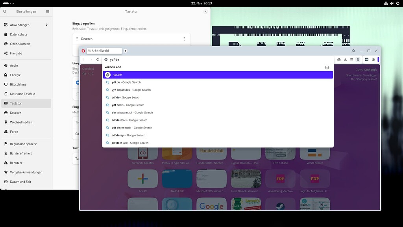This screenshot has height=227, width=403.
Task: Open the Opera extensions cube icon
Action: point(373,60)
